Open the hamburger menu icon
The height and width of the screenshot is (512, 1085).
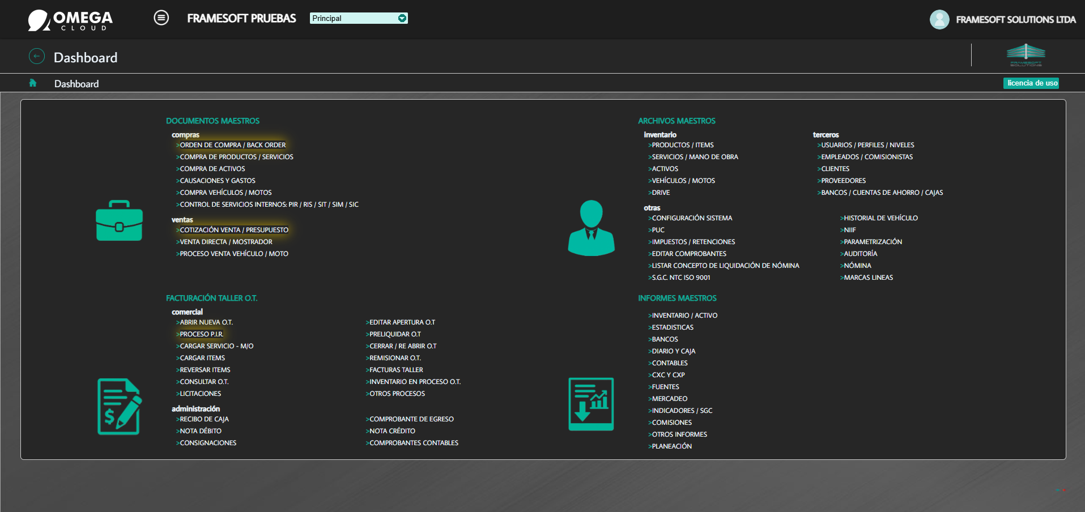click(x=161, y=18)
